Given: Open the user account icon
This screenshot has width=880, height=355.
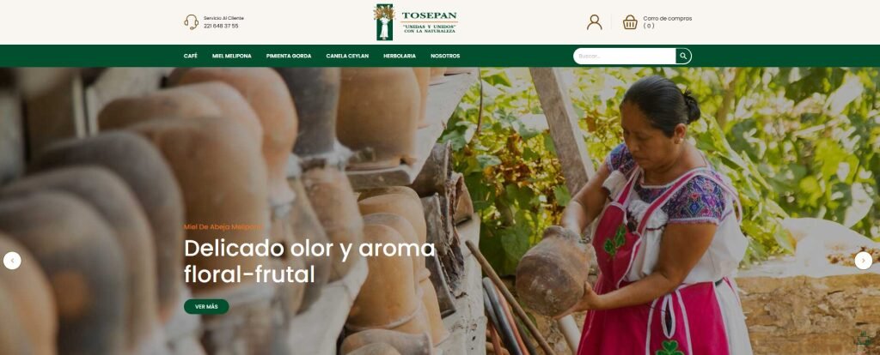Looking at the screenshot, I should pyautogui.click(x=595, y=22).
